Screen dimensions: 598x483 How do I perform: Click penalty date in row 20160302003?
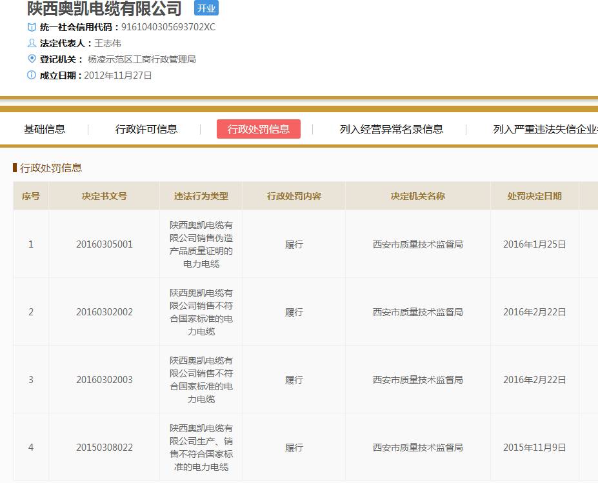pos(534,380)
